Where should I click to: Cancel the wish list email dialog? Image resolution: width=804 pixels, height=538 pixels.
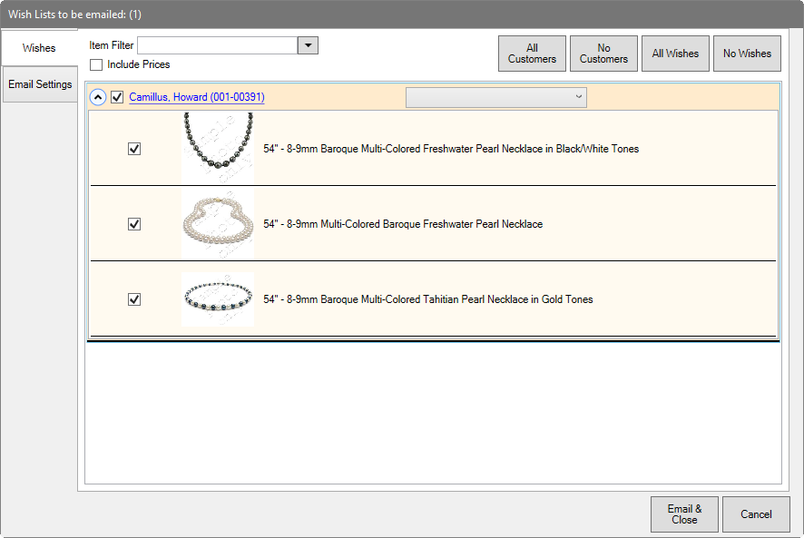pyautogui.click(x=756, y=514)
